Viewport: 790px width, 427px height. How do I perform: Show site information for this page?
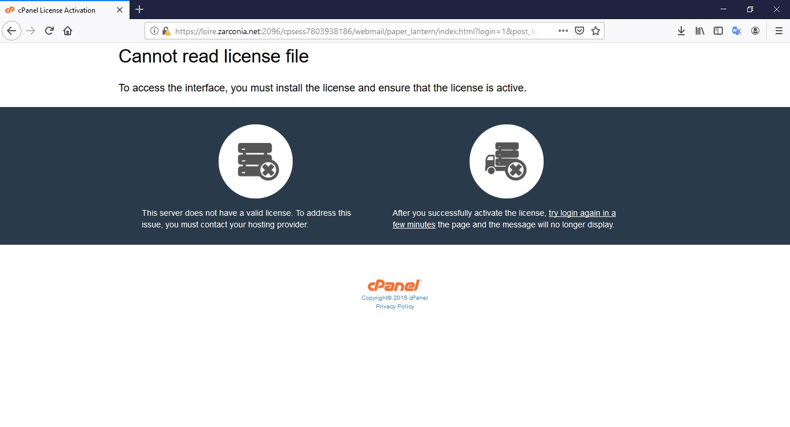tap(154, 31)
